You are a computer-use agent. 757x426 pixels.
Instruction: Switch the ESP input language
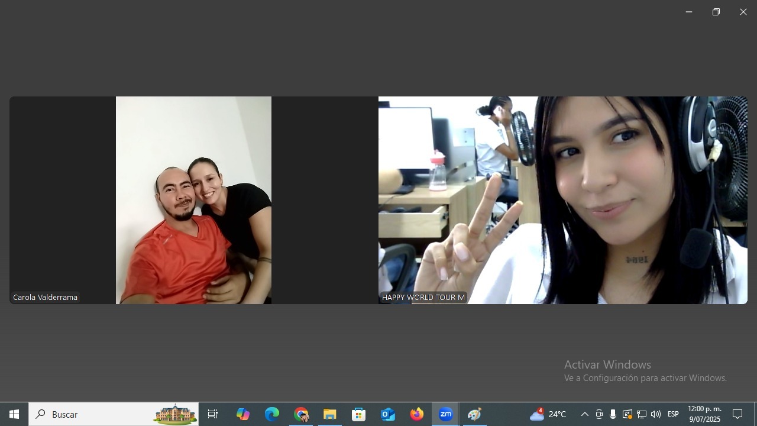tap(673, 414)
